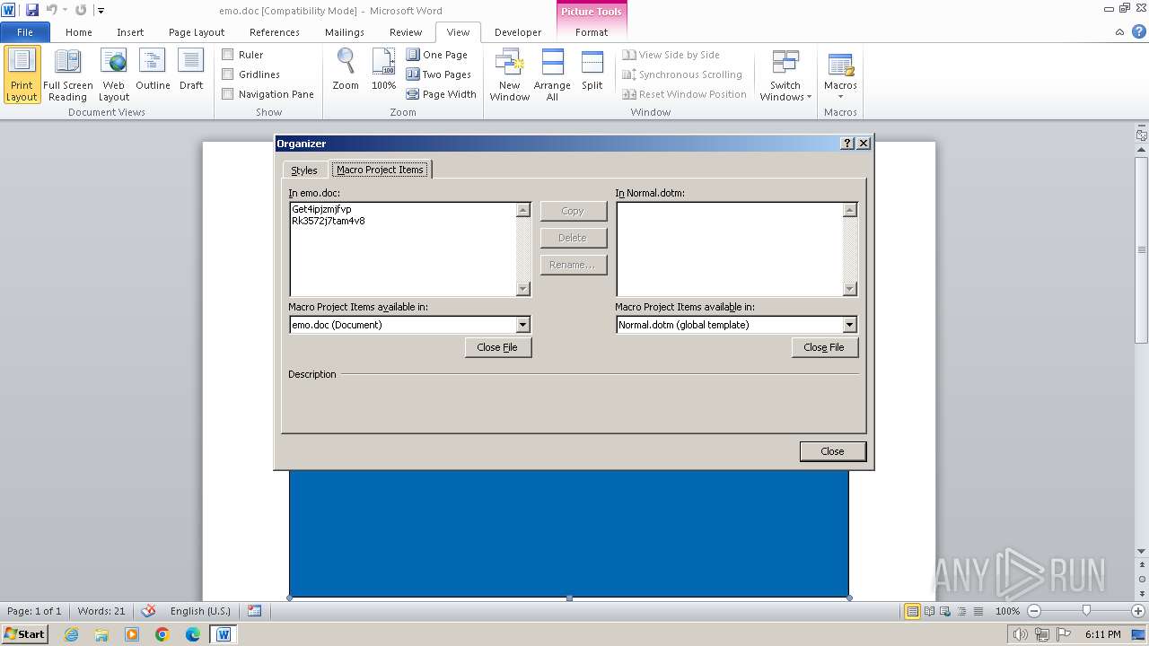
Task: Open Full Screen Reading view
Action: [67, 75]
